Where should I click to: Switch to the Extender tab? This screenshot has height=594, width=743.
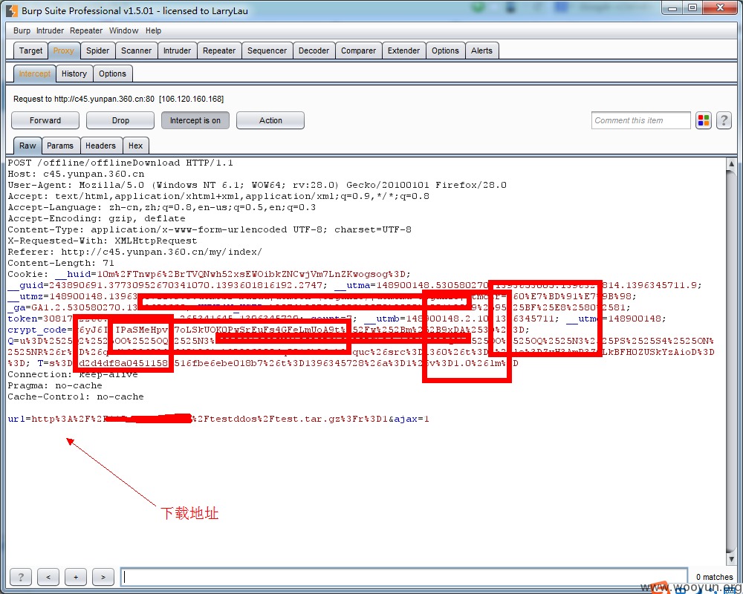[403, 50]
